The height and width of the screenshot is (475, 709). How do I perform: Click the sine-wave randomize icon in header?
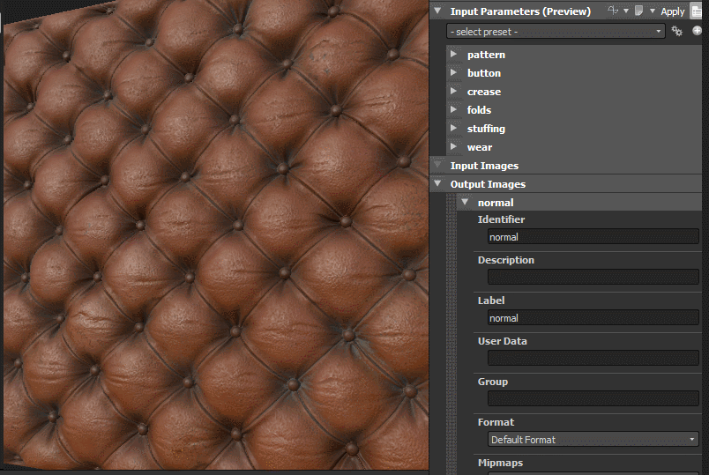coord(613,11)
